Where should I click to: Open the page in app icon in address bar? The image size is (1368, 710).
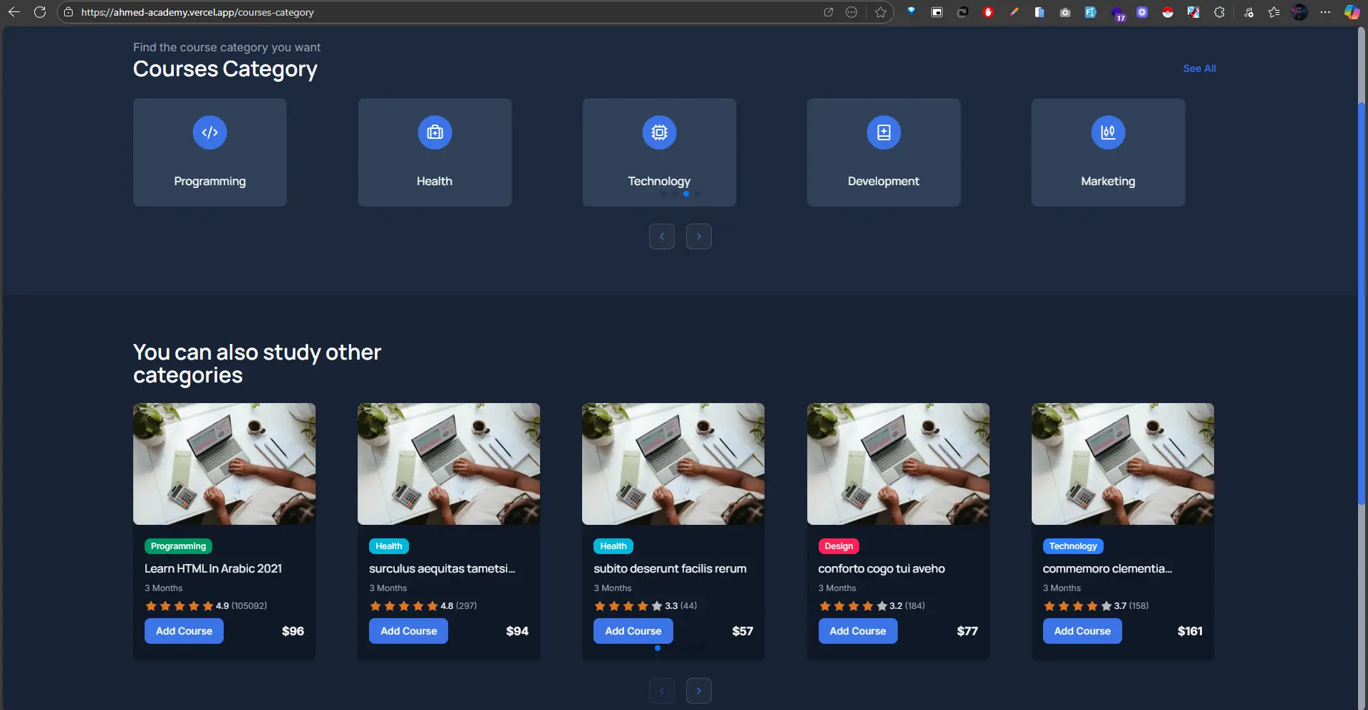coord(828,12)
